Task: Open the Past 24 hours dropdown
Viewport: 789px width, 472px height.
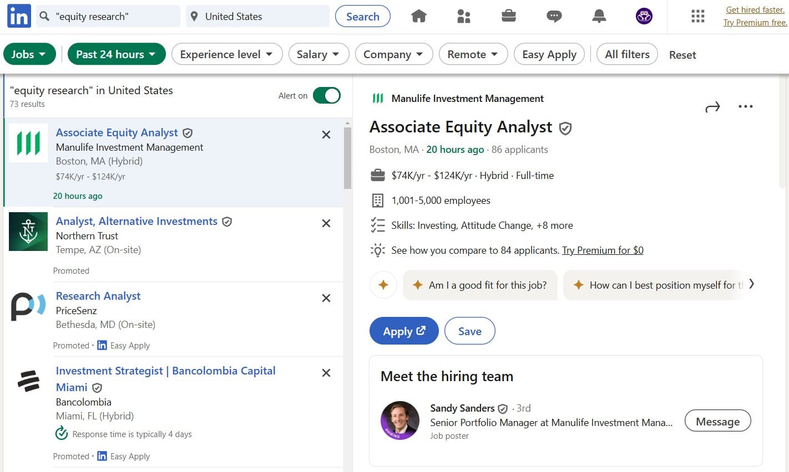Action: pyautogui.click(x=117, y=54)
